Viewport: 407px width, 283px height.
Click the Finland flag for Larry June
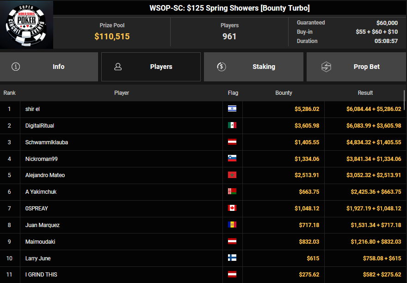(x=232, y=258)
